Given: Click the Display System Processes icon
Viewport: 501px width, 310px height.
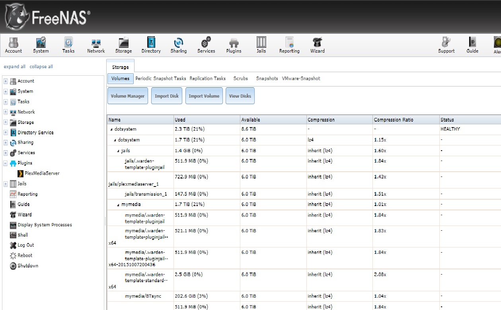Looking at the screenshot, I should (x=13, y=225).
